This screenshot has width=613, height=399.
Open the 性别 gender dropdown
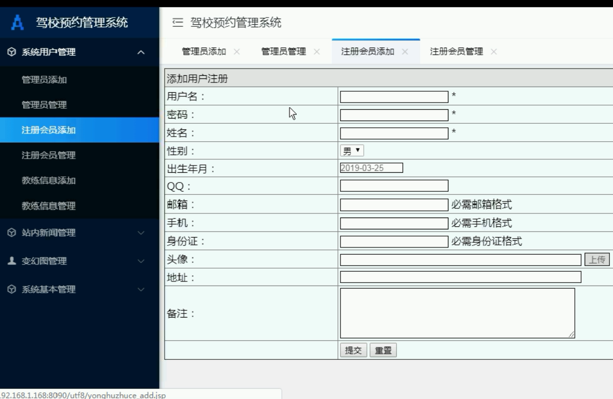[352, 151]
